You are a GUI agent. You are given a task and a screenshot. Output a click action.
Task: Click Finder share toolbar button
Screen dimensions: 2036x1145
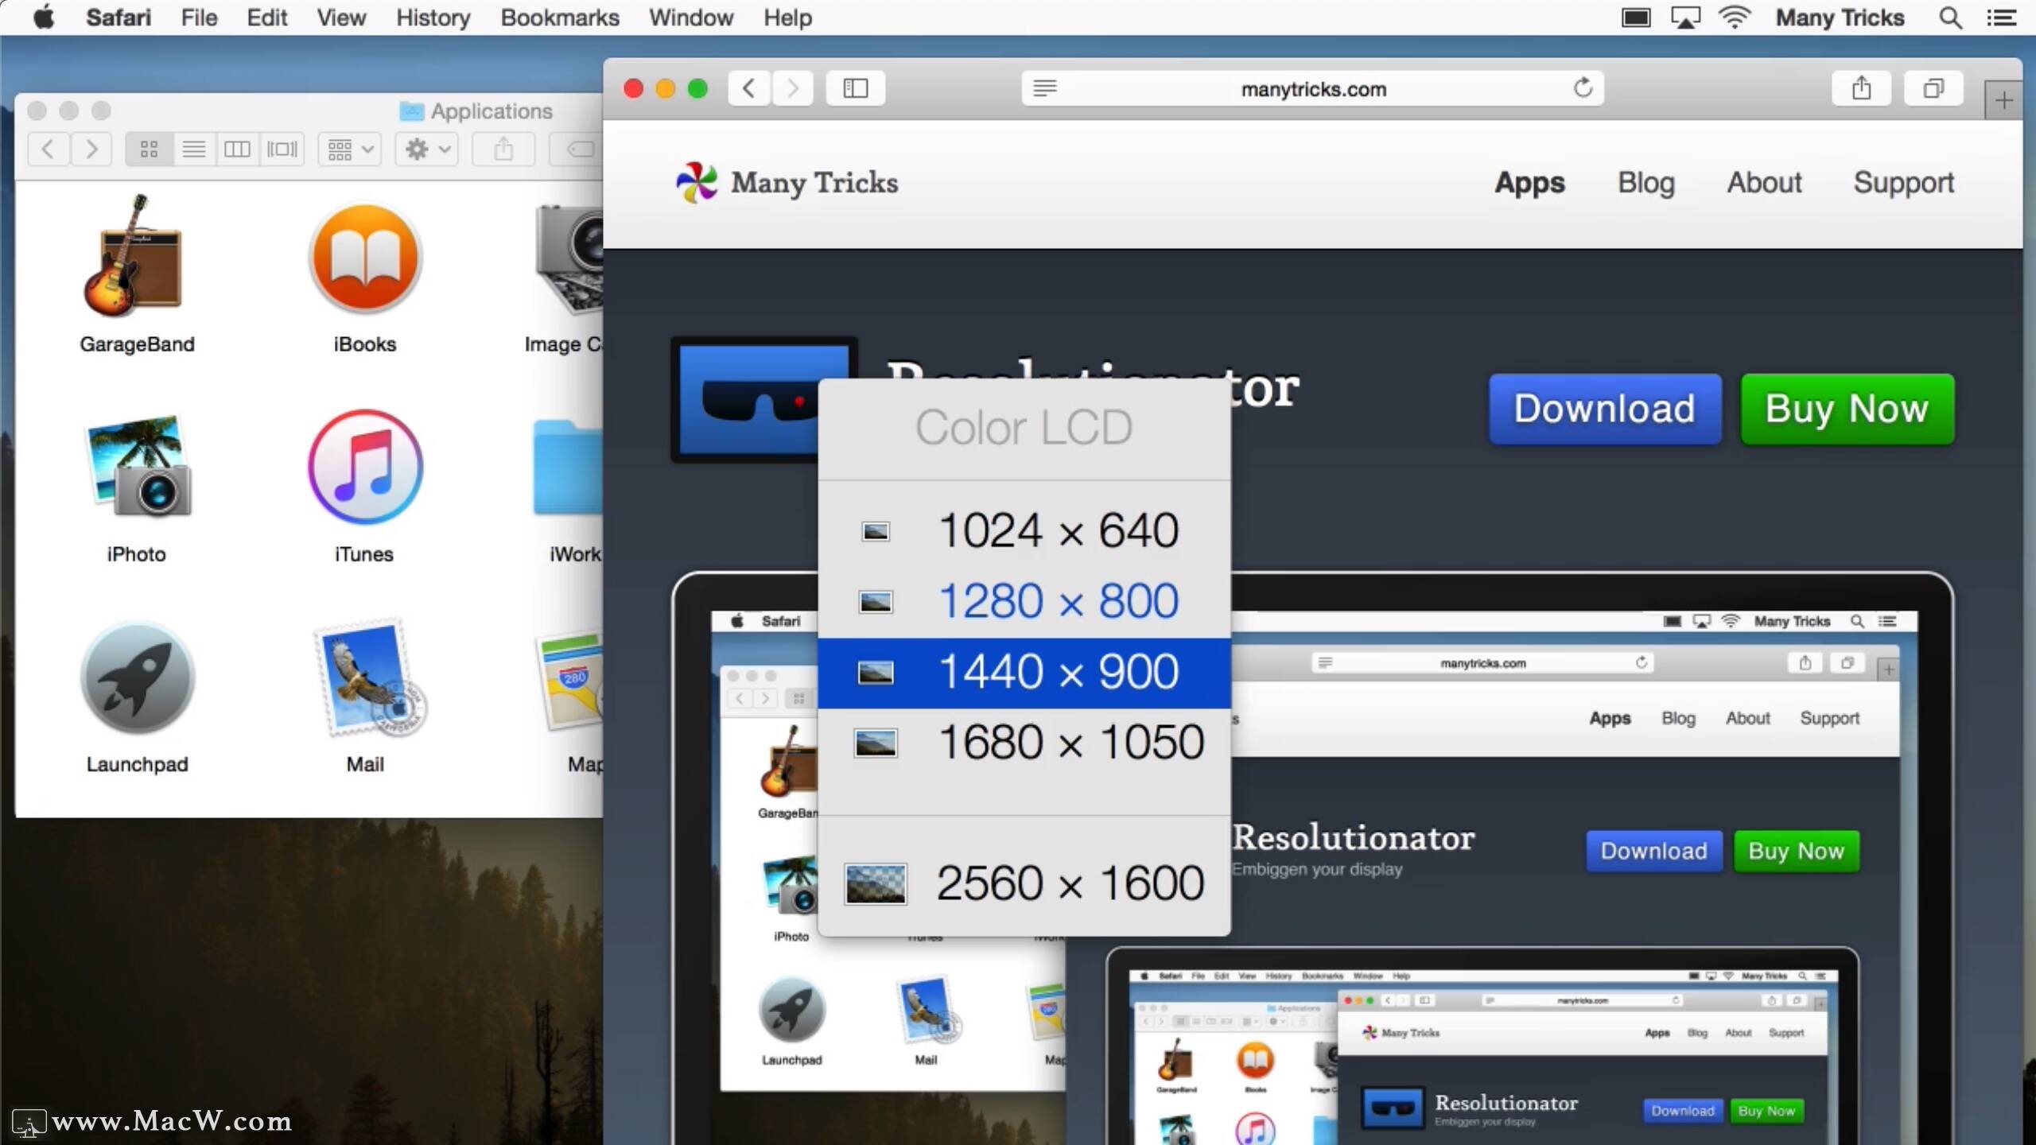(x=503, y=149)
